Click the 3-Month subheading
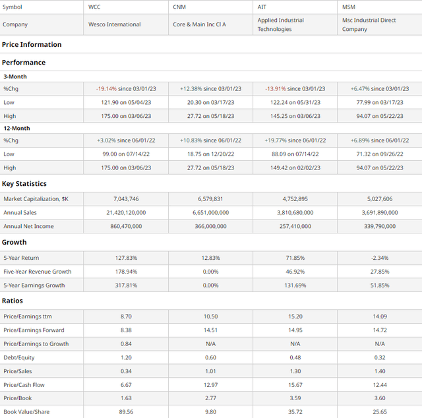 15,76
